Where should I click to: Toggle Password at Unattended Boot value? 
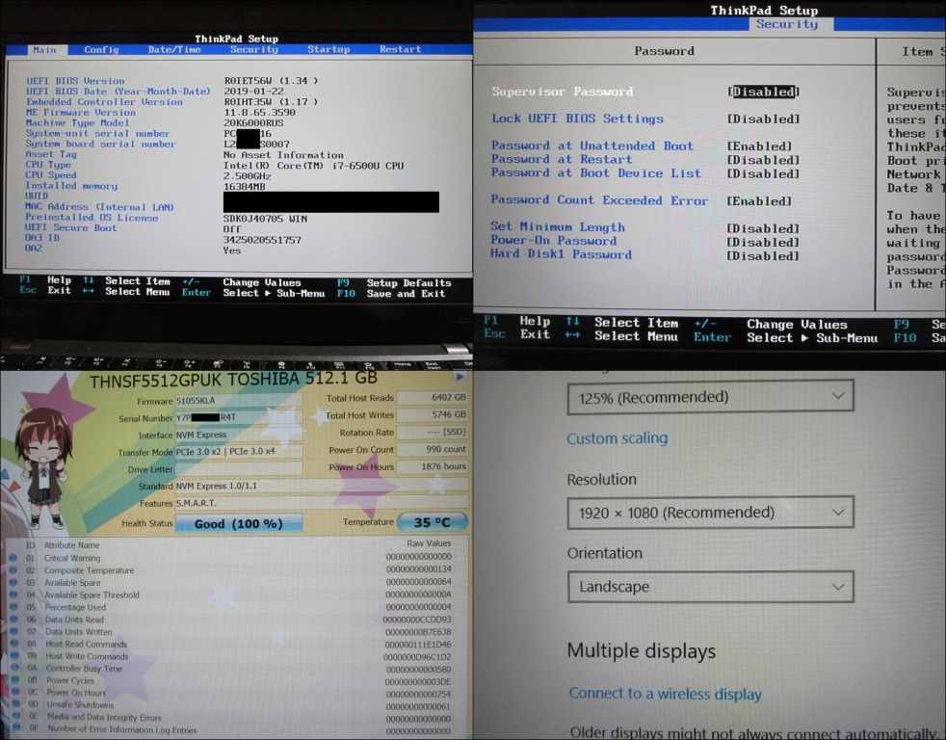coord(759,146)
